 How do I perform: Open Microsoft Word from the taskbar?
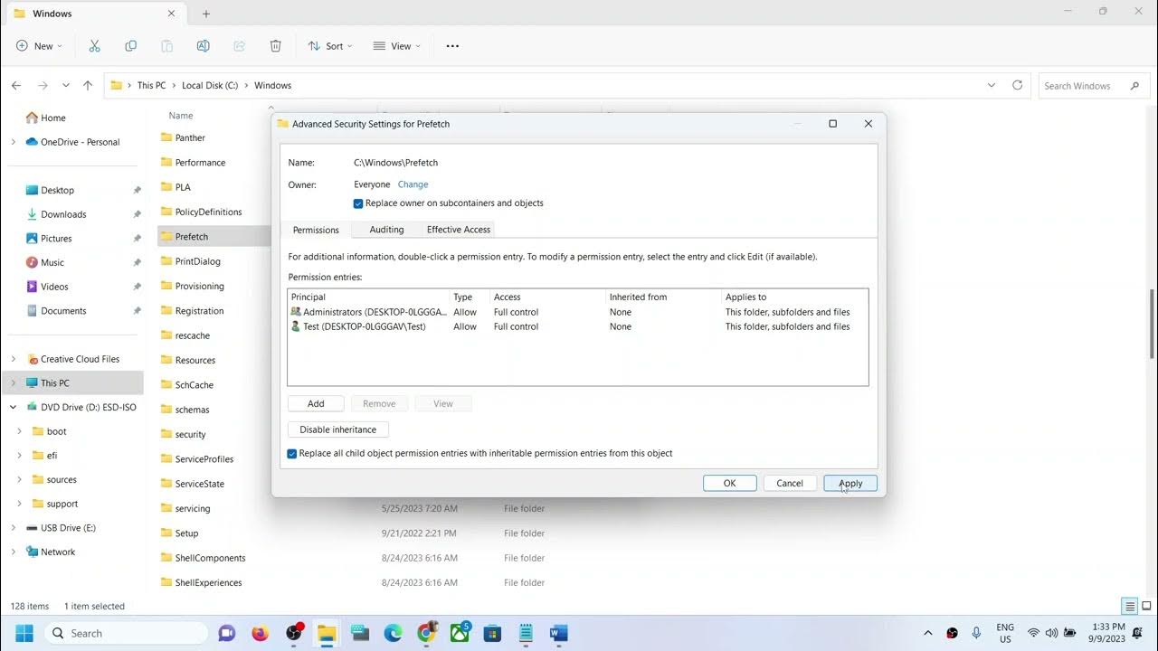(x=558, y=633)
